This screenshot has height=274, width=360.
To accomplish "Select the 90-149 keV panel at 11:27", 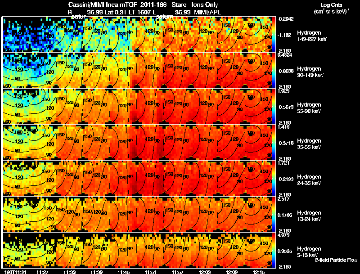I will [42, 70].
